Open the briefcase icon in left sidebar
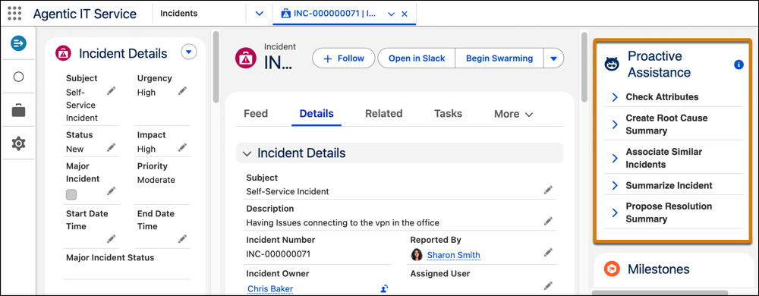This screenshot has height=296, width=759. [18, 110]
